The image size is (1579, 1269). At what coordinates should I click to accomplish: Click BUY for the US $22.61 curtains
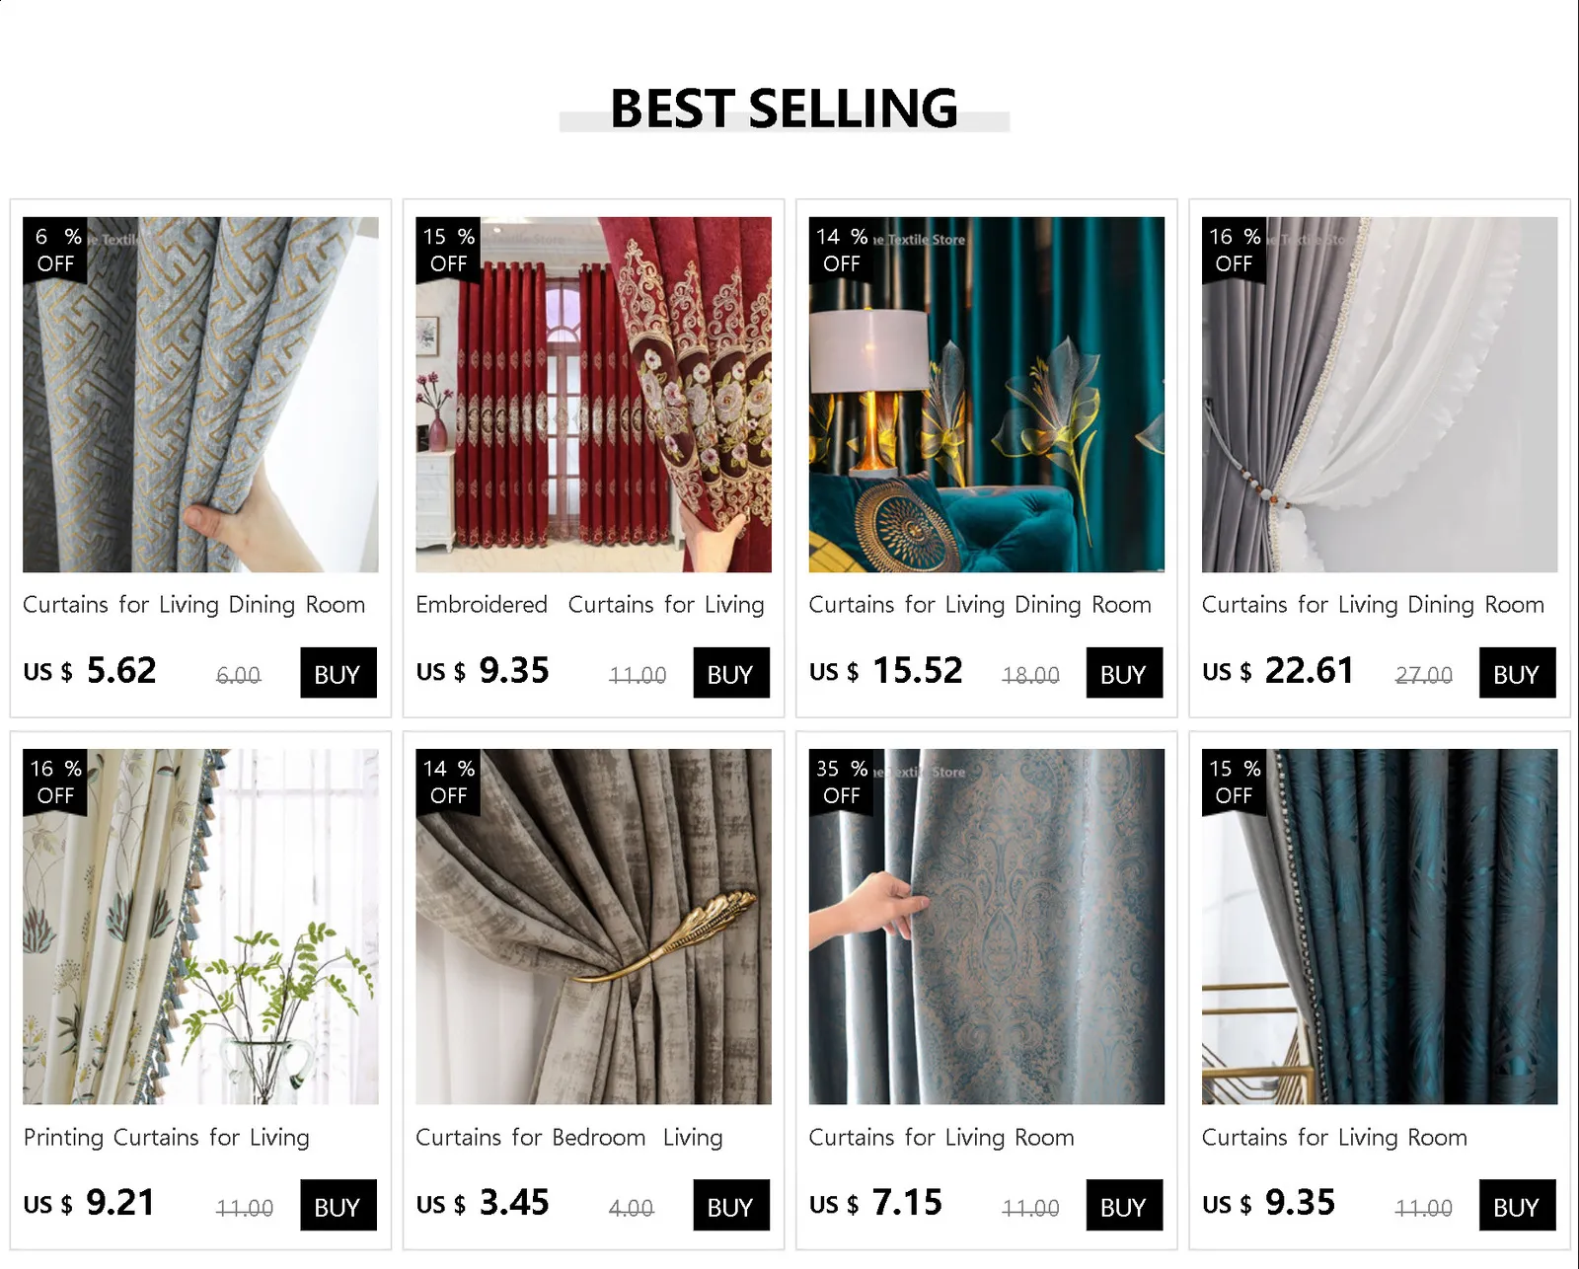click(x=1517, y=673)
